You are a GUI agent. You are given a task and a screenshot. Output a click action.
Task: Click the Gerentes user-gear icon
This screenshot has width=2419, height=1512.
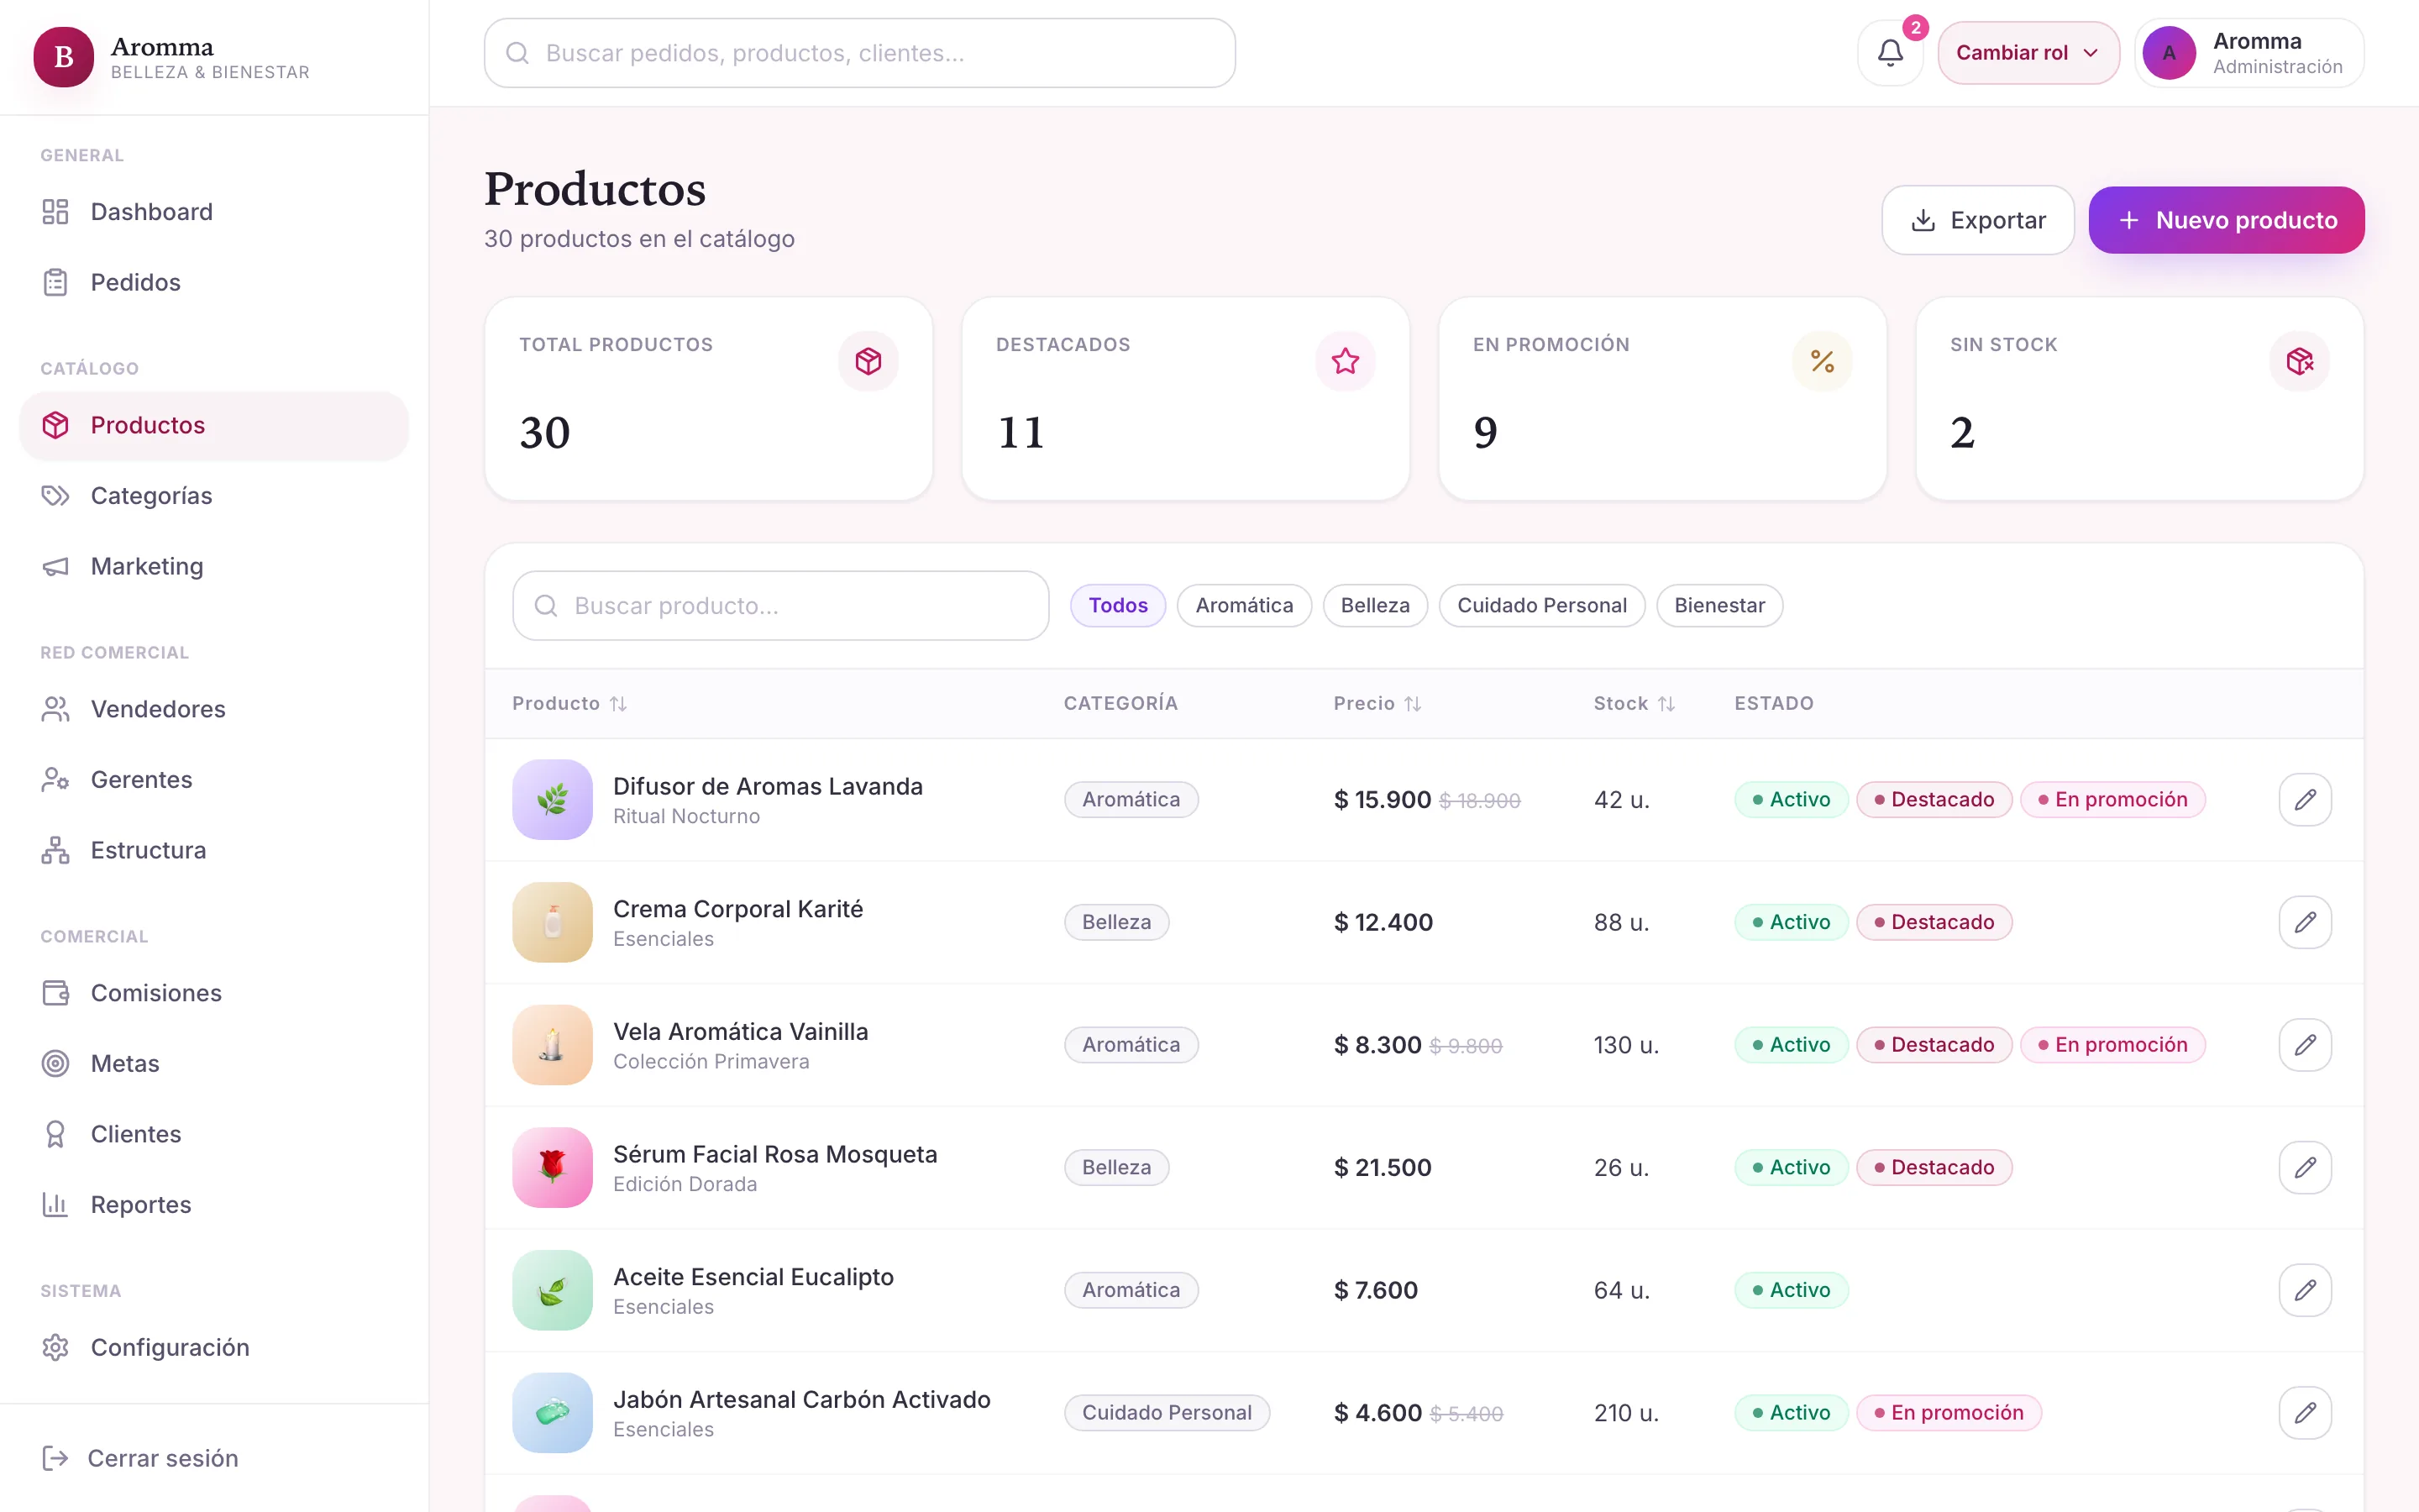pos(56,780)
